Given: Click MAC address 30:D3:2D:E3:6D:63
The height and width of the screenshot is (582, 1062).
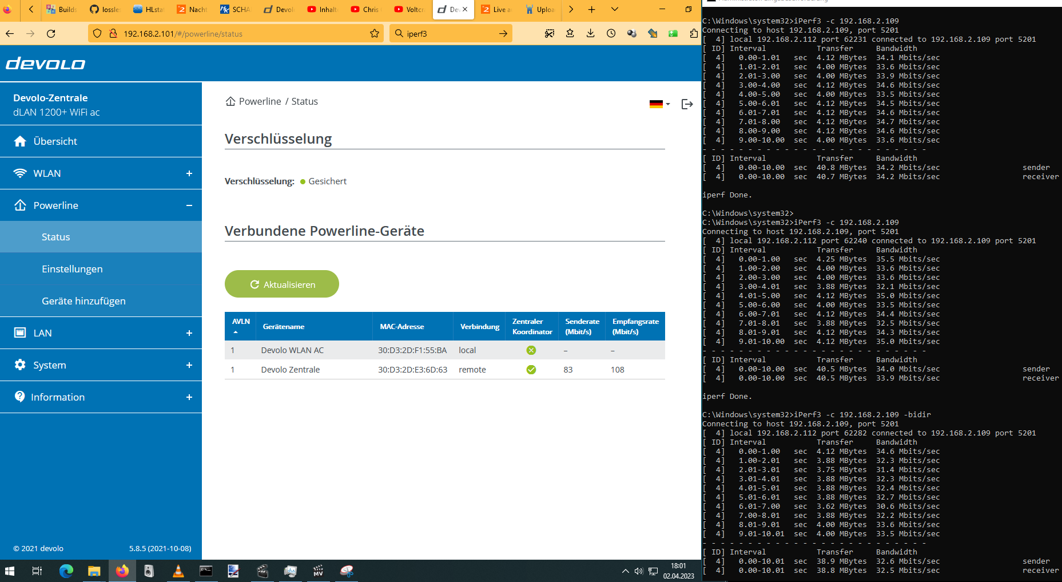Looking at the screenshot, I should [412, 370].
